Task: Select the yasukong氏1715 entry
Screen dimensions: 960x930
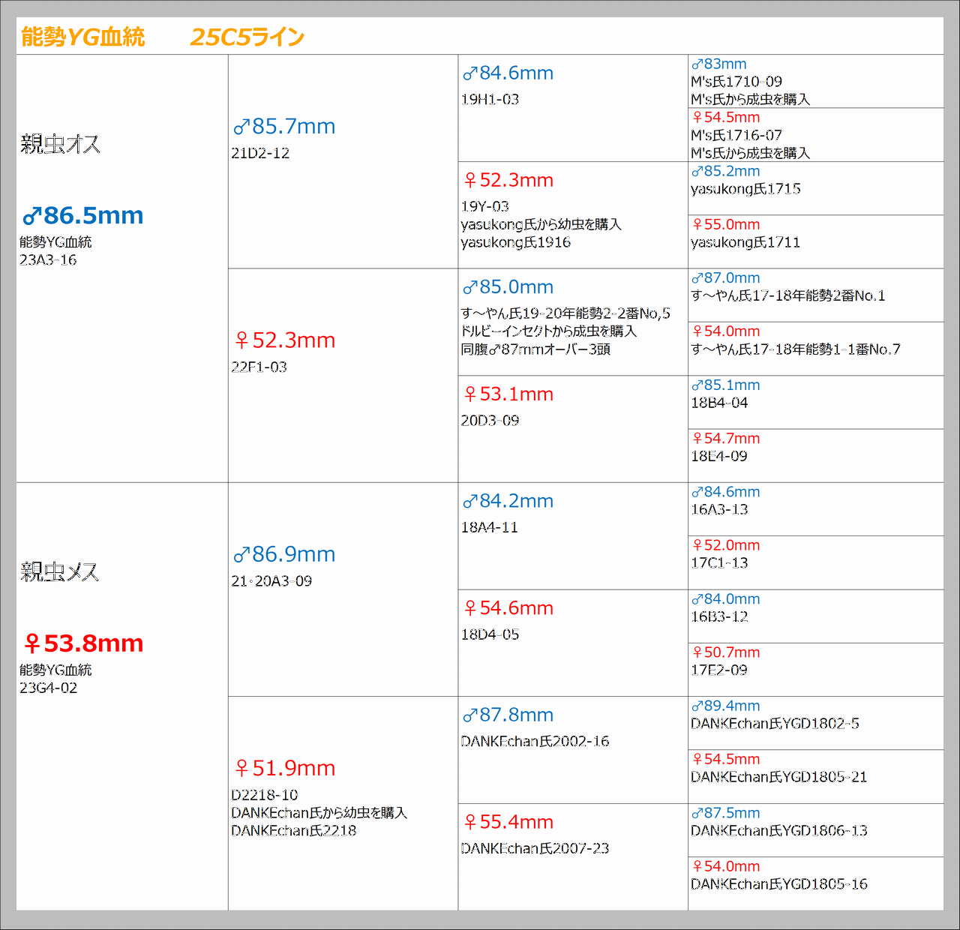Action: point(745,189)
